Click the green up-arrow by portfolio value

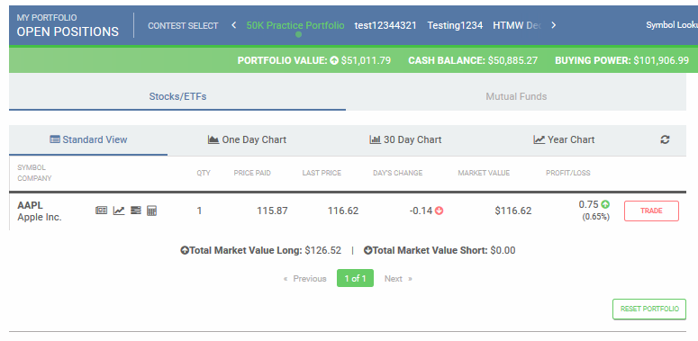[334, 60]
